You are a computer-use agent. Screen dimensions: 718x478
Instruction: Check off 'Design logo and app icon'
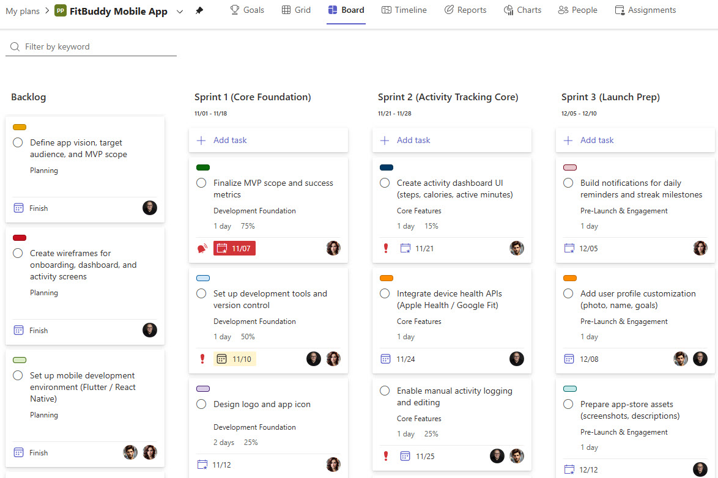click(x=201, y=404)
